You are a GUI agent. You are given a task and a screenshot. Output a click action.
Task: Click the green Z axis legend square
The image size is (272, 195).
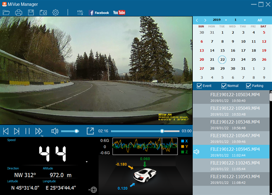tap(183, 152)
